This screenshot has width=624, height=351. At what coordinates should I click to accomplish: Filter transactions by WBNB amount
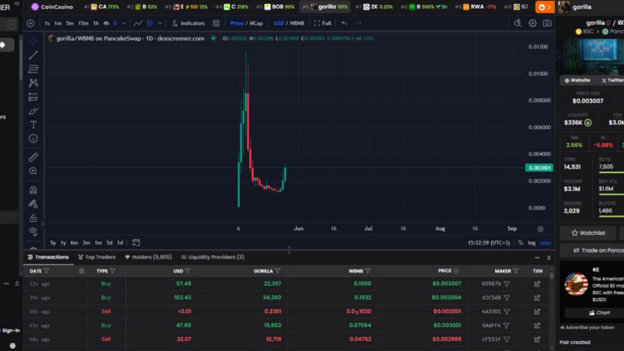click(x=367, y=271)
